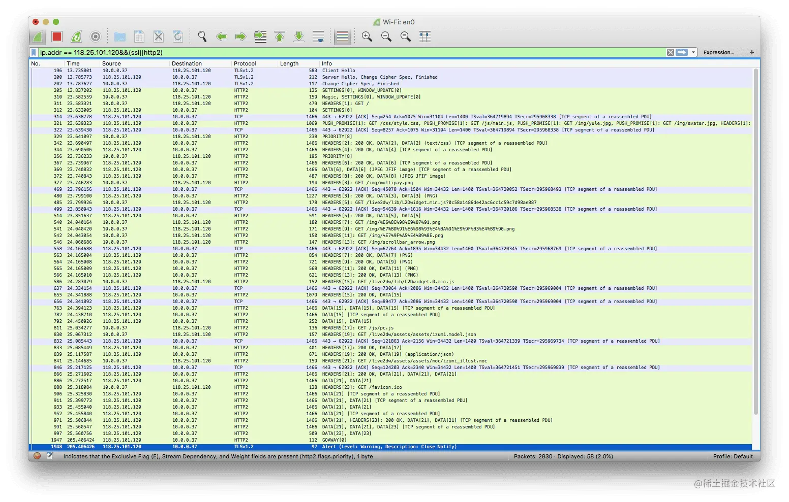789x502 pixels.
Task: Select packet 811 GET /js/pc.js
Action: [x=391, y=328]
